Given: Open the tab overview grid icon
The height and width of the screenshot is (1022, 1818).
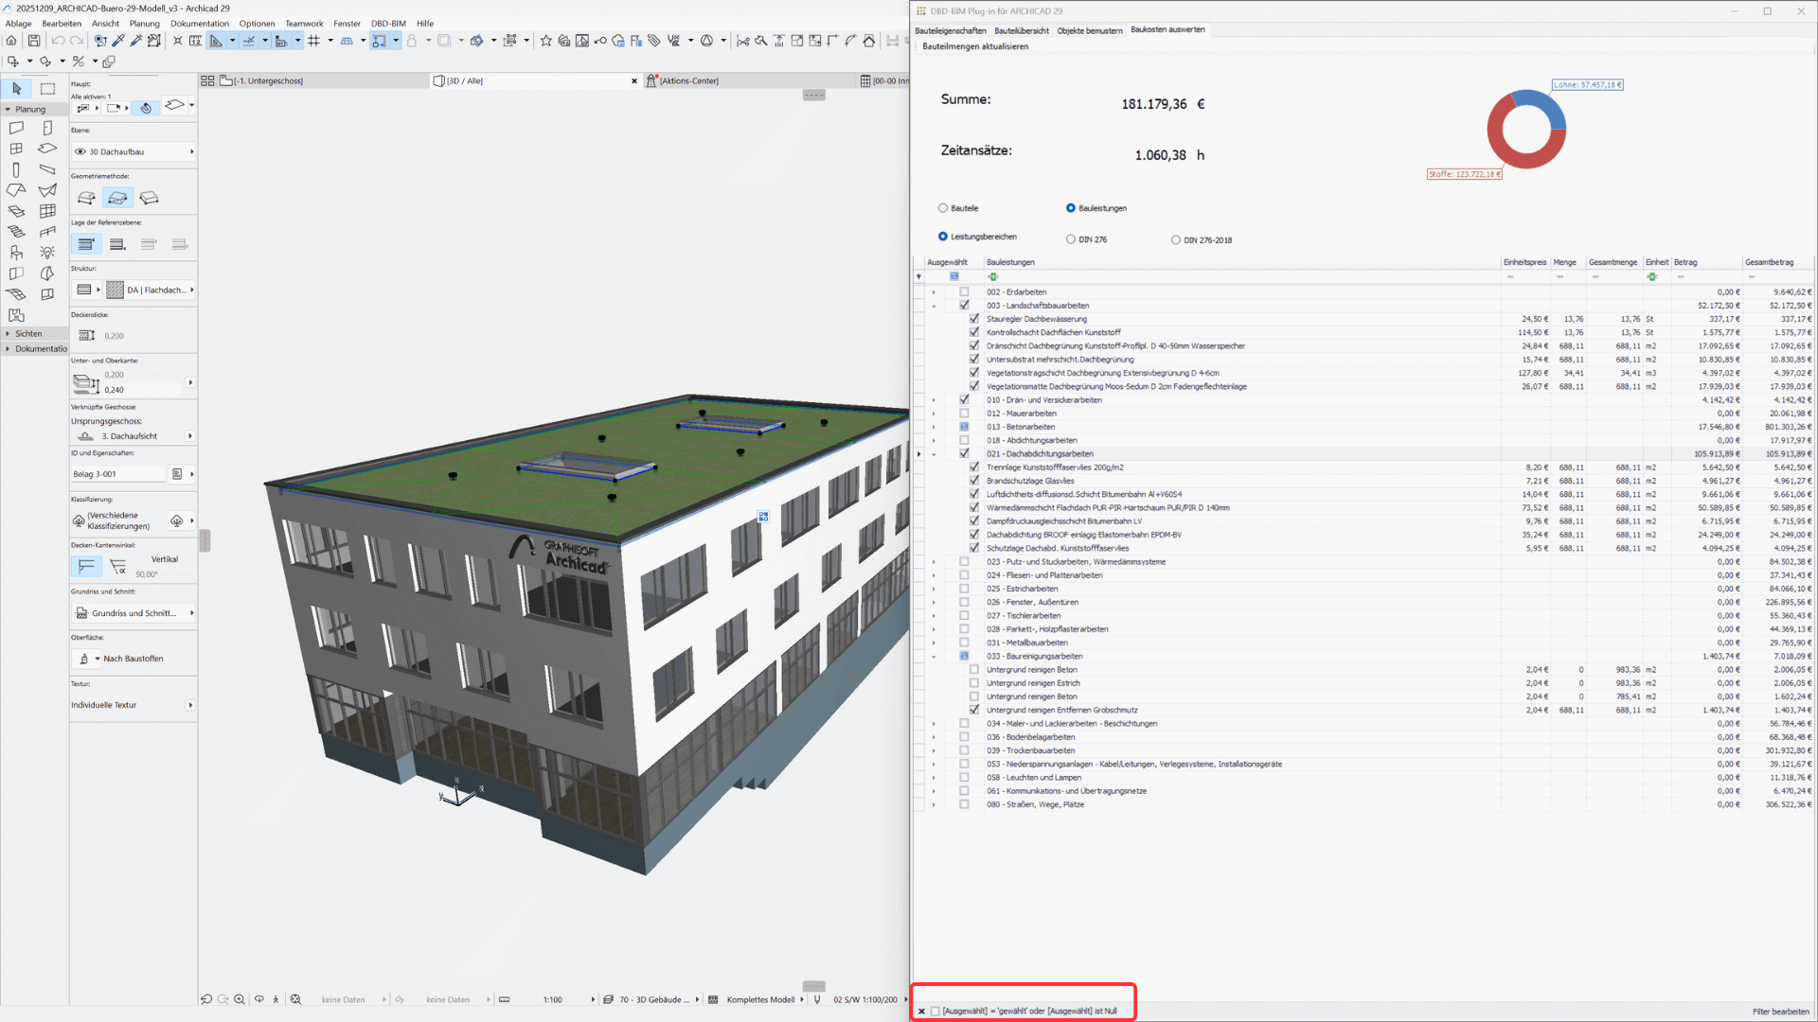Looking at the screenshot, I should 207,81.
